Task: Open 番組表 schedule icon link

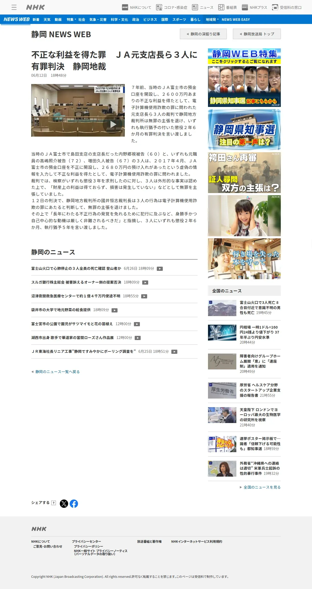Action: 227,8
